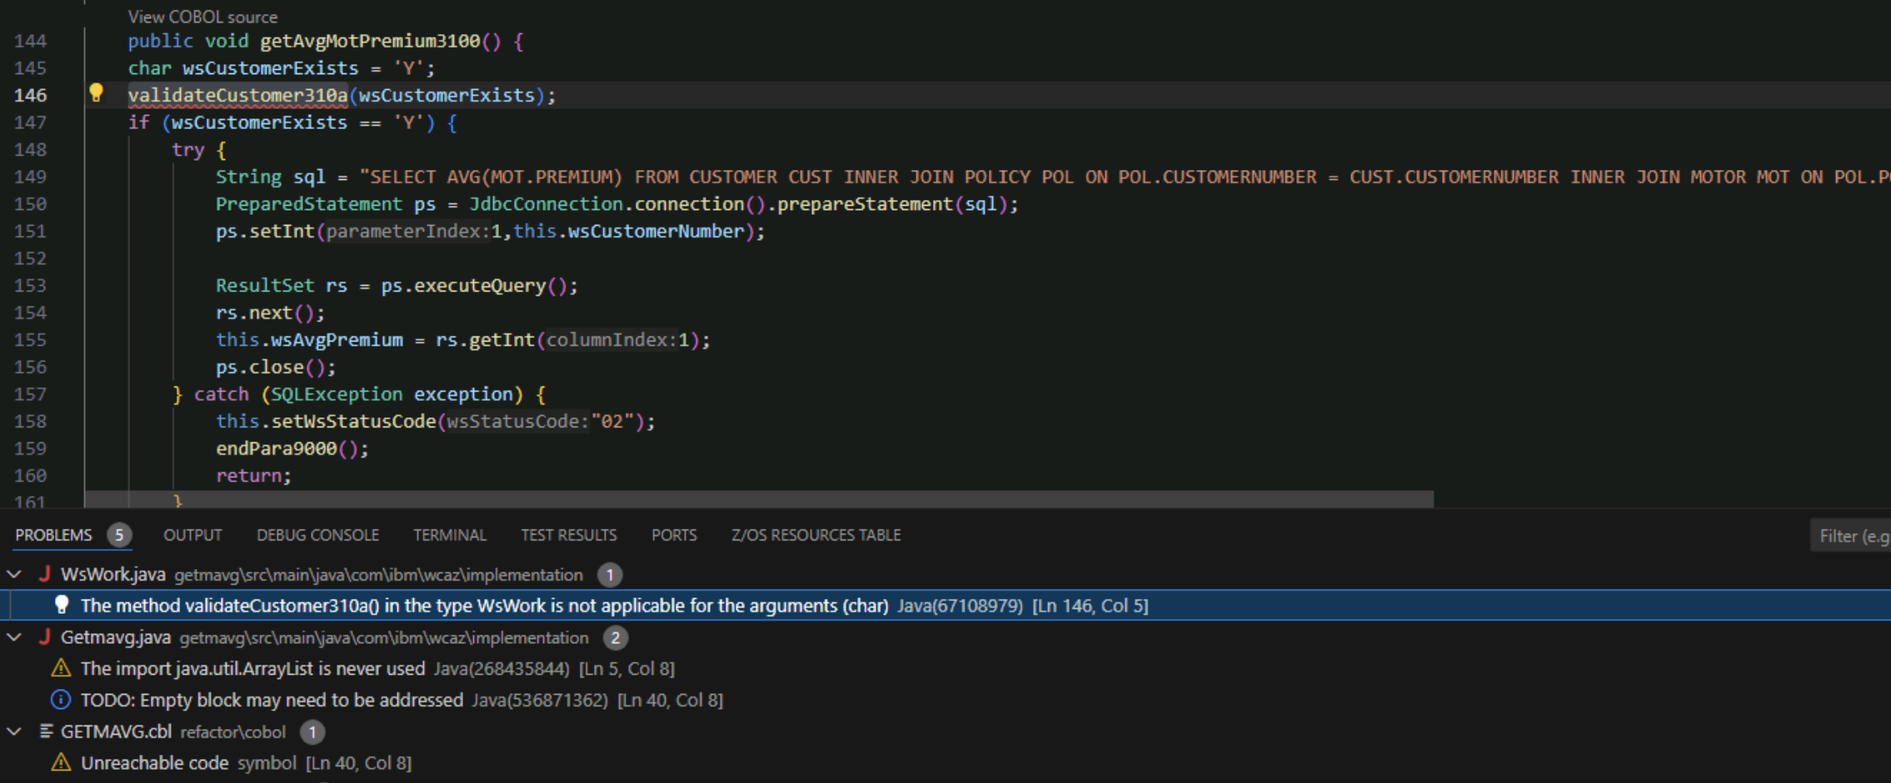1891x783 pixels.
Task: Click the GETMAVG.cbl file row in Problems
Action: tap(945, 731)
